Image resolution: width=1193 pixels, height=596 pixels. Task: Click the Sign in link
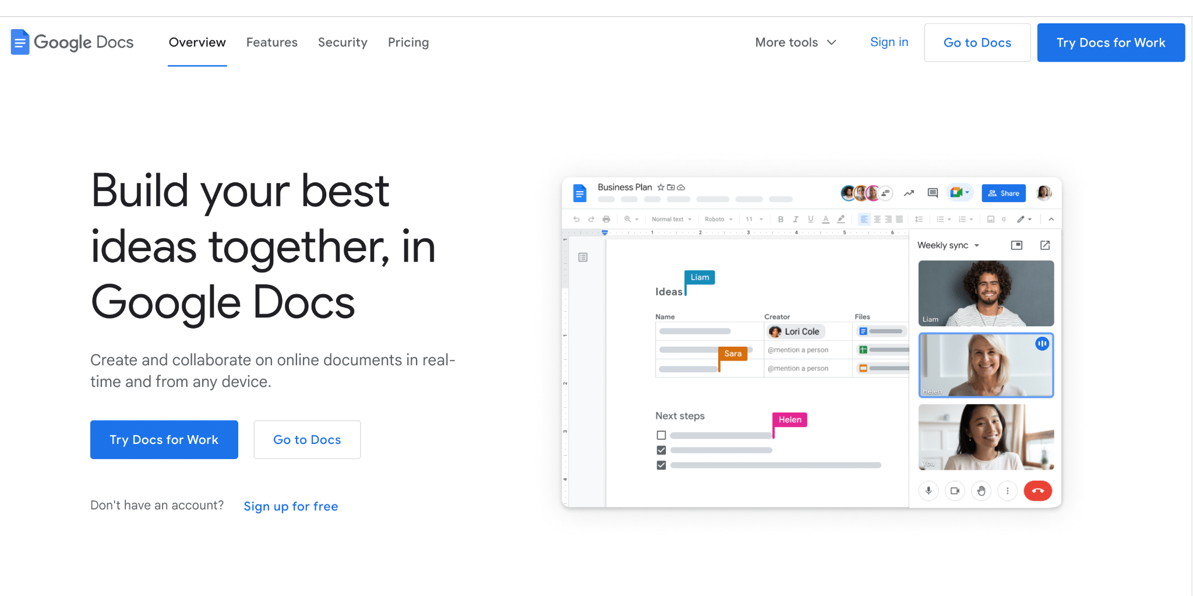tap(889, 42)
